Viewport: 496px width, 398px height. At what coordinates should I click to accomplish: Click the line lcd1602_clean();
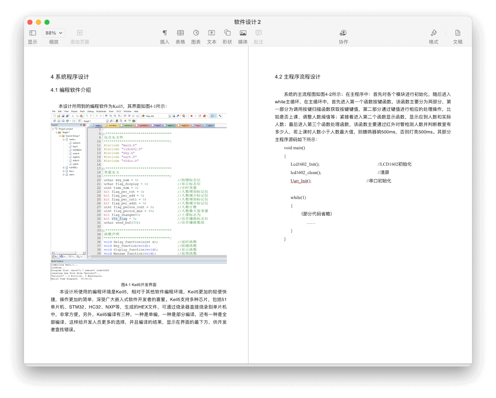(306, 173)
